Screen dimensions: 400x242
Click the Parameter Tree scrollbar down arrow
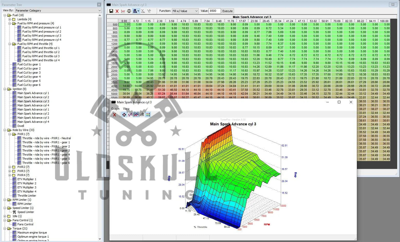pos(100,239)
